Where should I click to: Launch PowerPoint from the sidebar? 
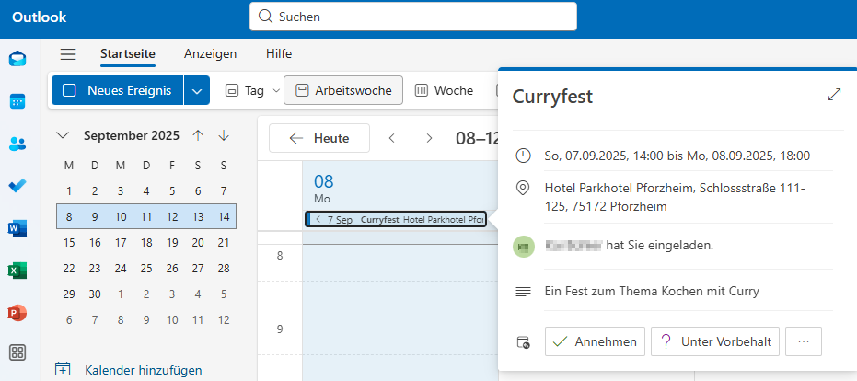click(x=17, y=312)
